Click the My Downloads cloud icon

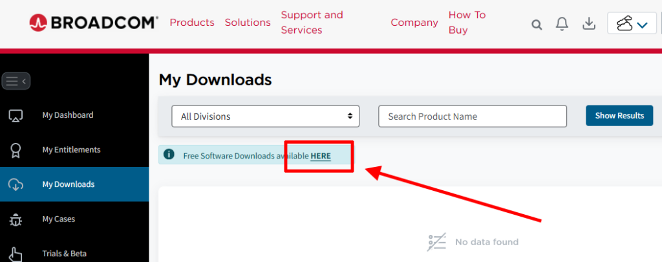16,184
